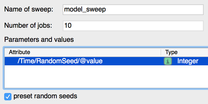Image resolution: width=208 pixels, height=104 pixels.
Task: Focus the Name of sweep input field
Action: click(x=133, y=10)
